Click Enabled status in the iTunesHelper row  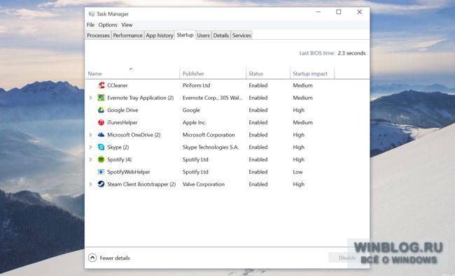[x=258, y=122]
